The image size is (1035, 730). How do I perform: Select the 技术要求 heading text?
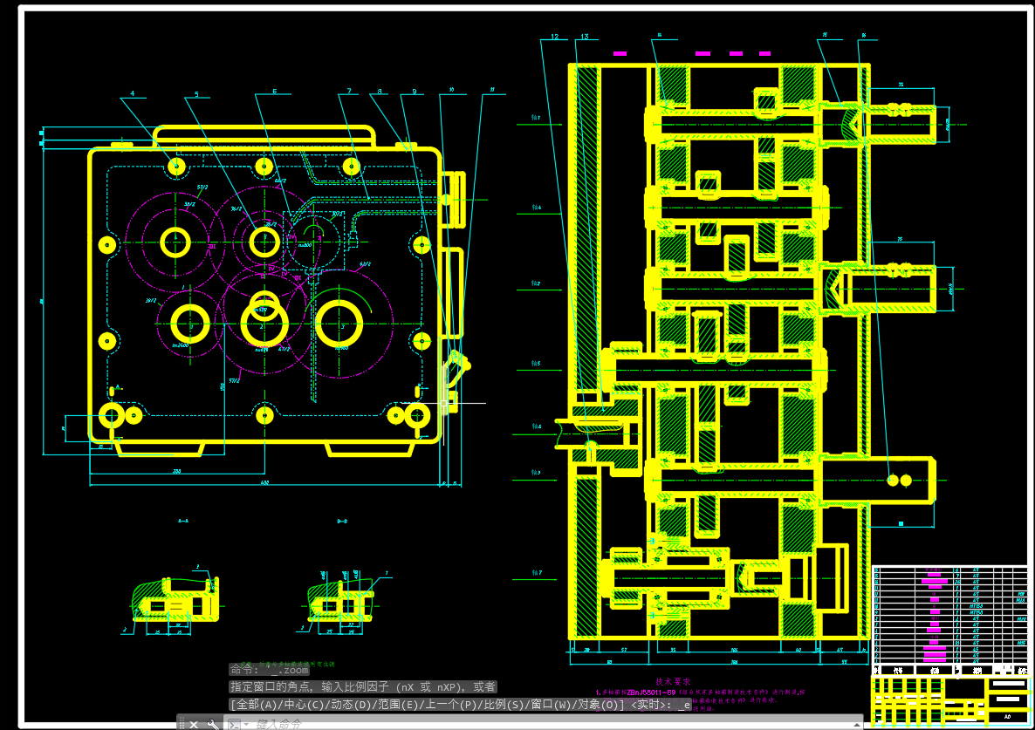(673, 681)
